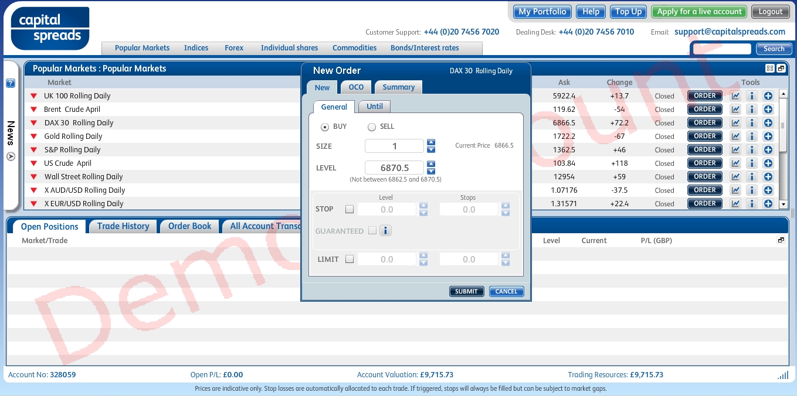Image resolution: width=797 pixels, height=396 pixels.
Task: Click Popular Markets panel grid view icon
Action: [770, 69]
